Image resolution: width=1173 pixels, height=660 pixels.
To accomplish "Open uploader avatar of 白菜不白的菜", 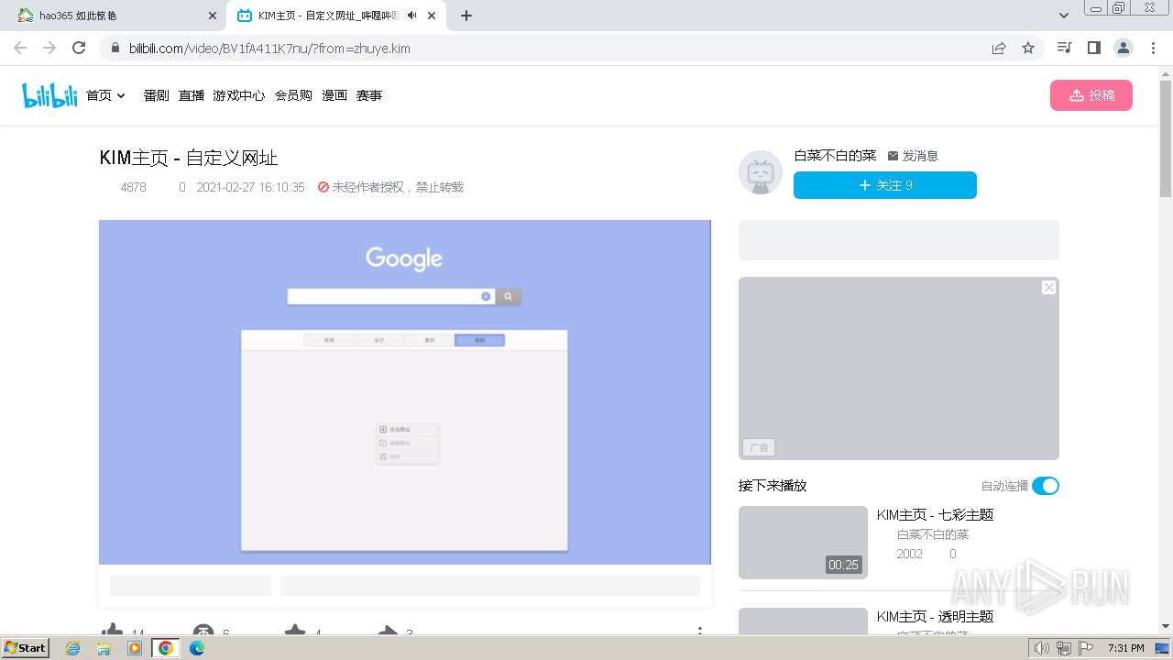I will click(760, 172).
